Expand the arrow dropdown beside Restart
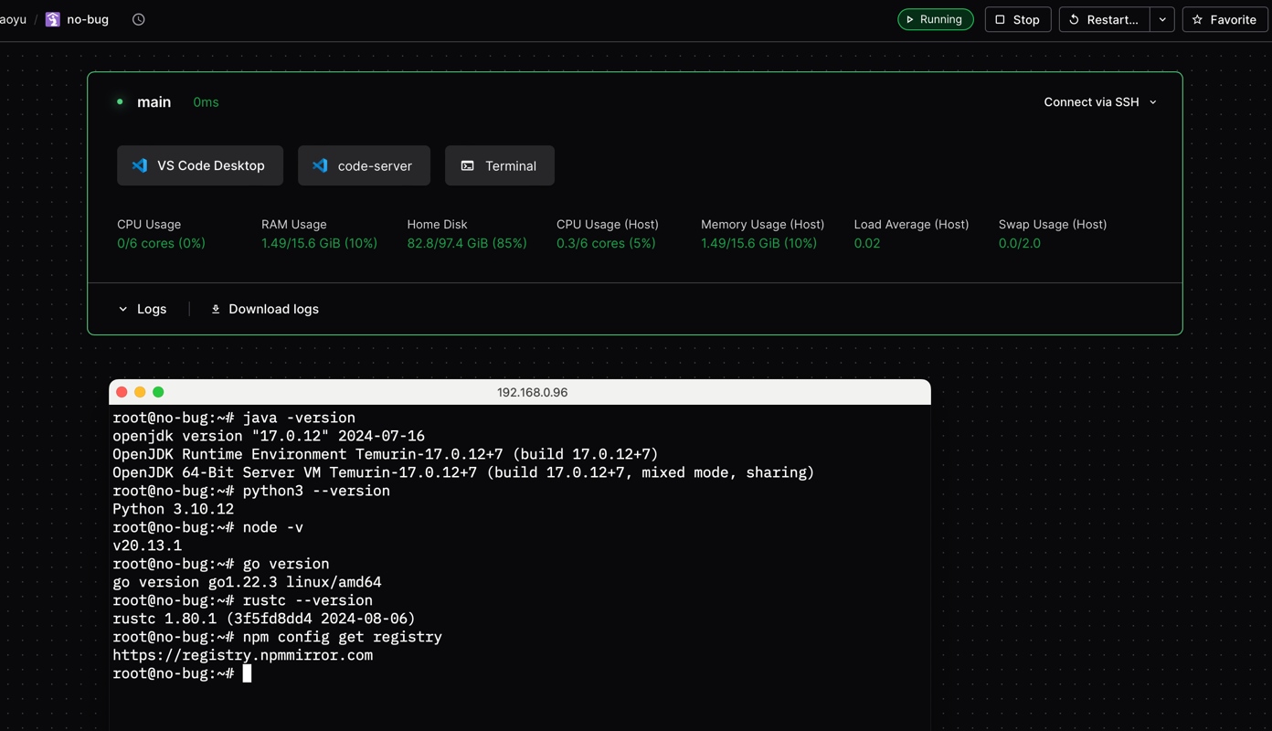This screenshot has height=731, width=1272. (1162, 19)
